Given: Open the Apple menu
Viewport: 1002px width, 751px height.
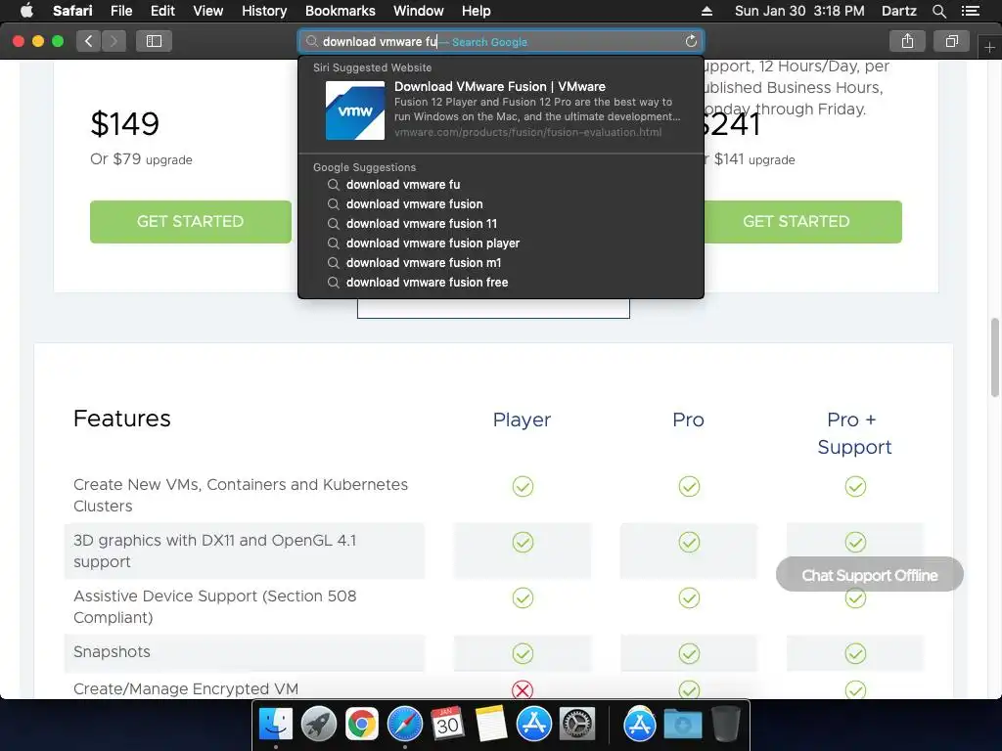Looking at the screenshot, I should tap(26, 11).
